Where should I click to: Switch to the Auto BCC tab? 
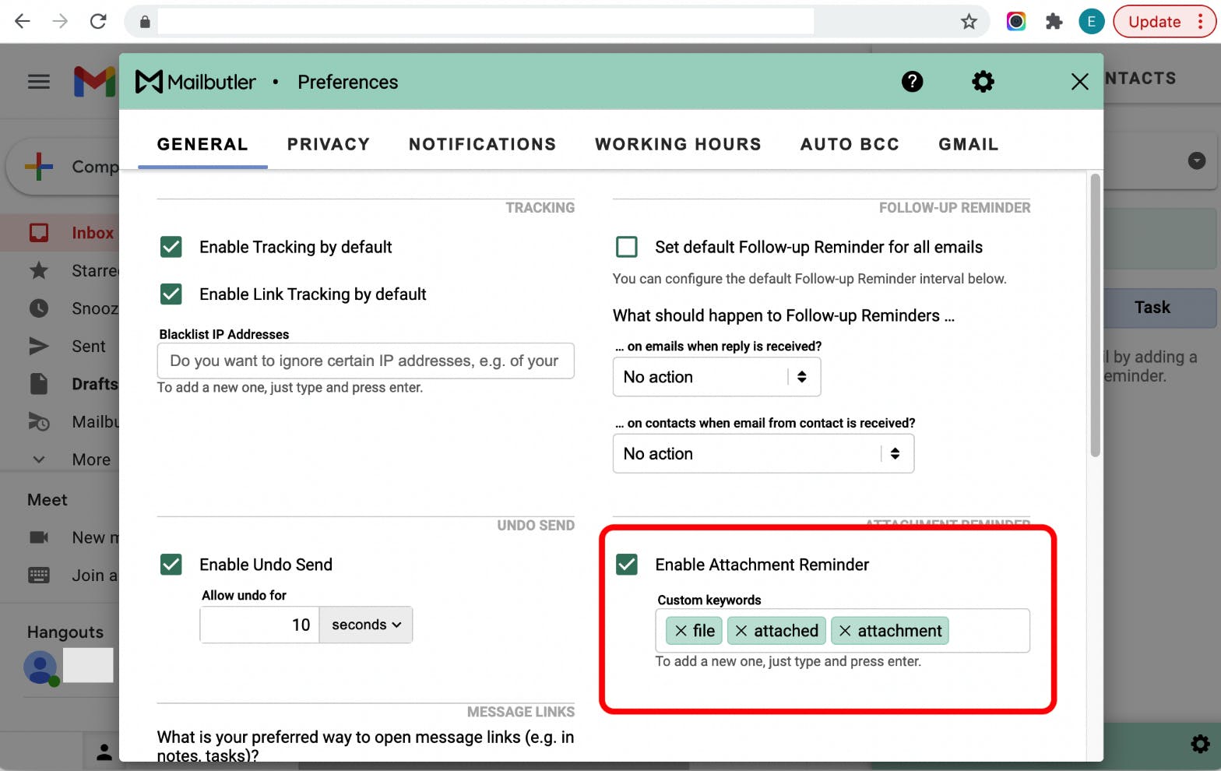coord(850,144)
